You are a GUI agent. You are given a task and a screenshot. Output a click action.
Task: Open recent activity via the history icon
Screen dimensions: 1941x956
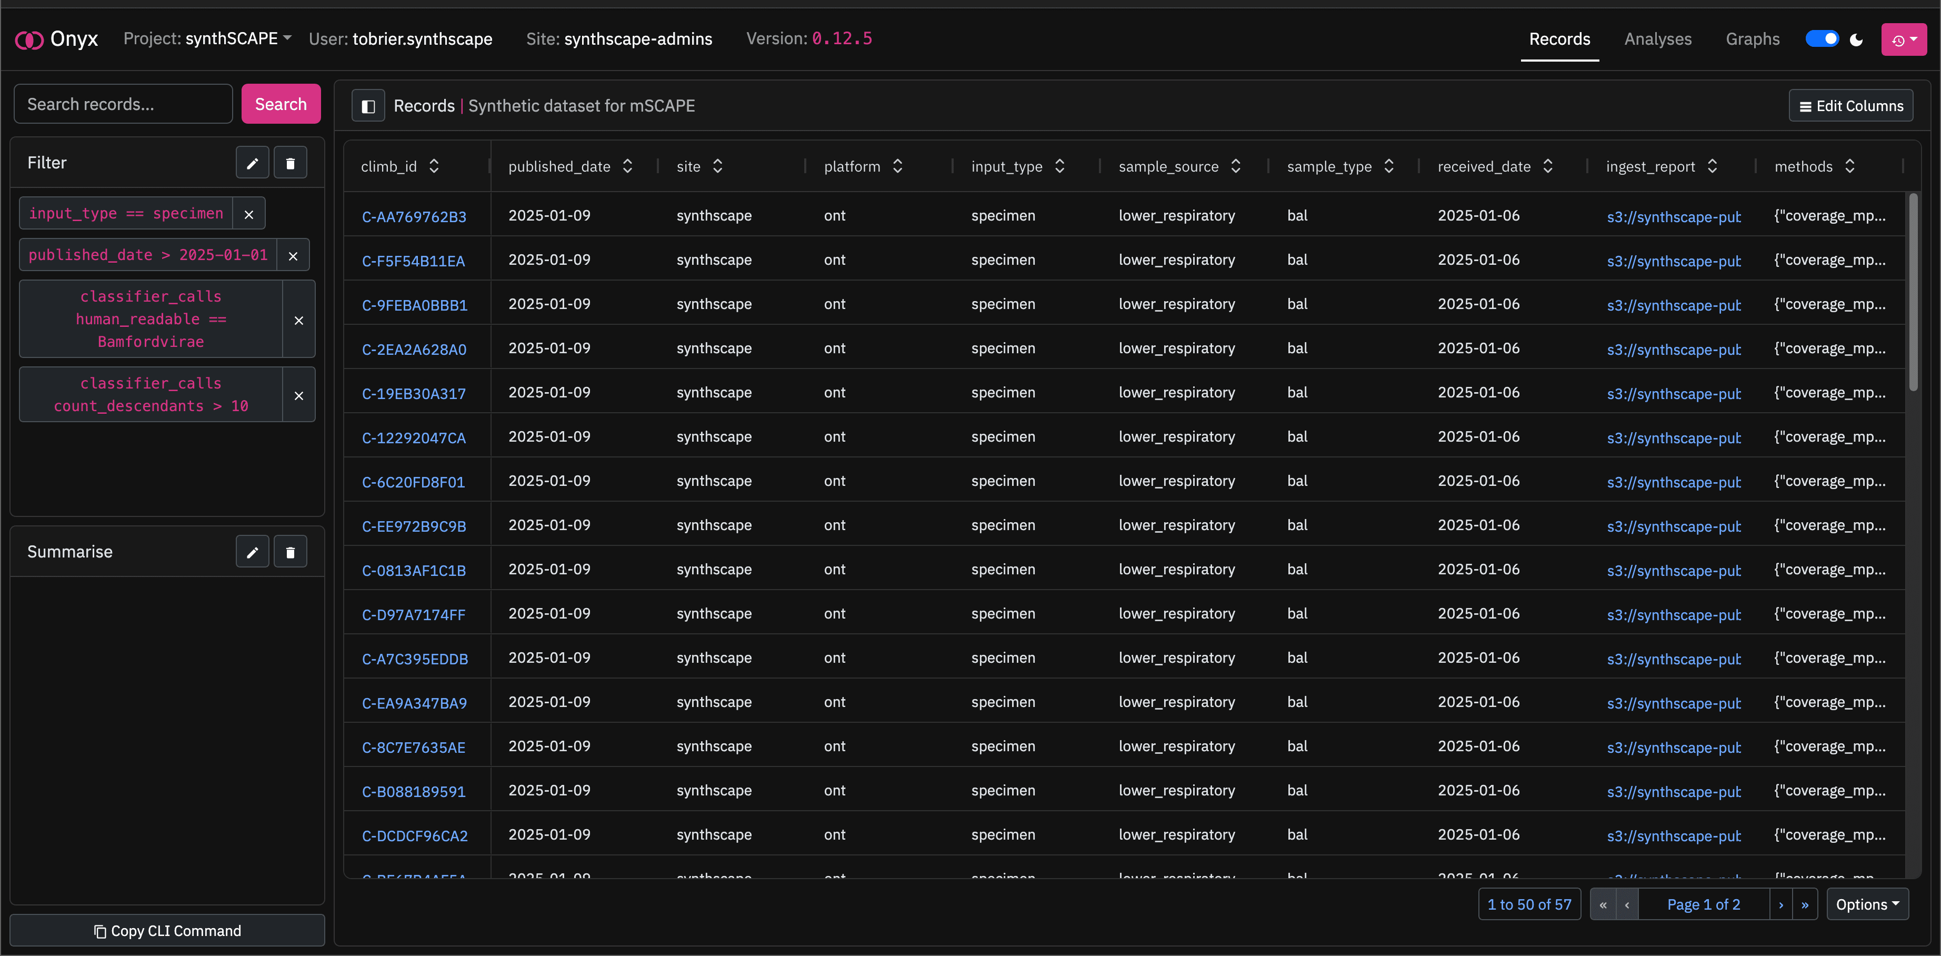click(1899, 39)
